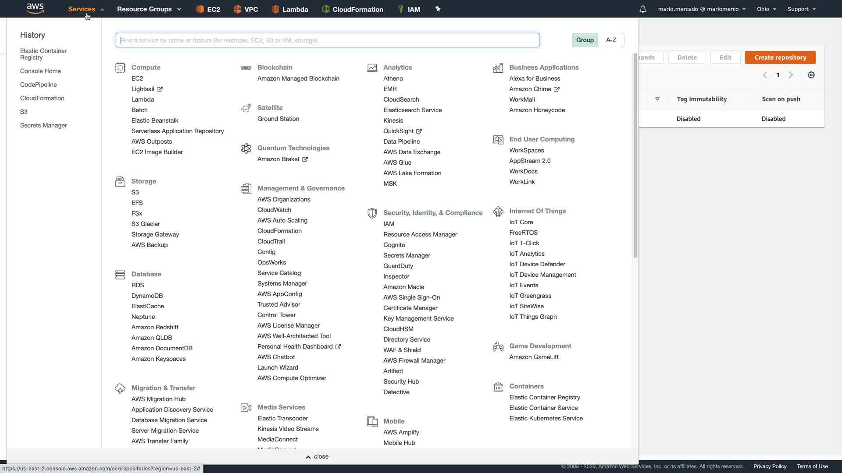
Task: Click the Create repository button
Action: (x=780, y=57)
